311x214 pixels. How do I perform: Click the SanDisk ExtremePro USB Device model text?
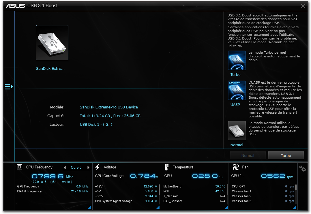[109, 107]
